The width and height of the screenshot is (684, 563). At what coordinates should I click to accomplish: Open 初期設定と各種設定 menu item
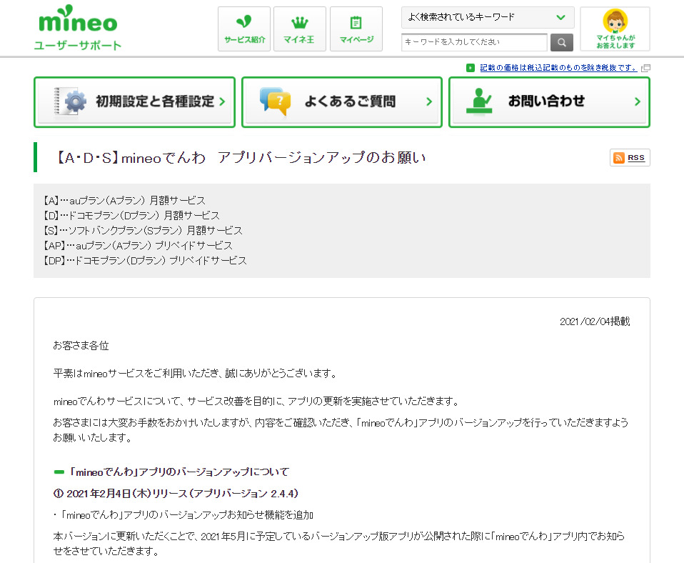(x=154, y=101)
